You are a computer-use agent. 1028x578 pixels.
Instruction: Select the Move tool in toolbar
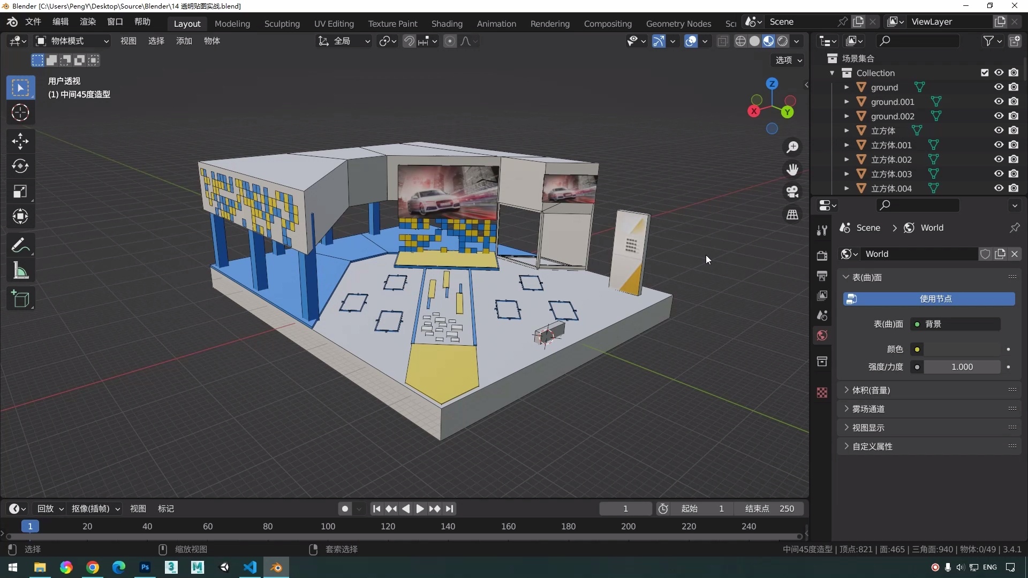20,141
